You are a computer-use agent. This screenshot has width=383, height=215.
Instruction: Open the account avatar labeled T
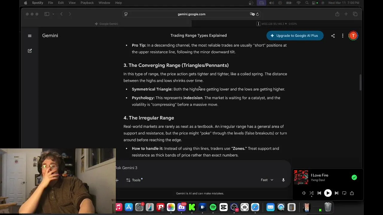click(x=353, y=36)
